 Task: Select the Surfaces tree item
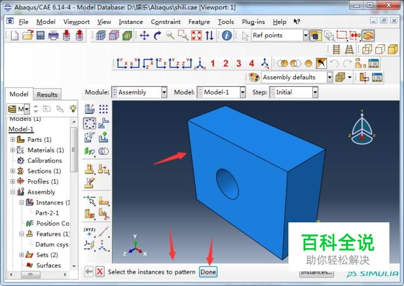48,265
